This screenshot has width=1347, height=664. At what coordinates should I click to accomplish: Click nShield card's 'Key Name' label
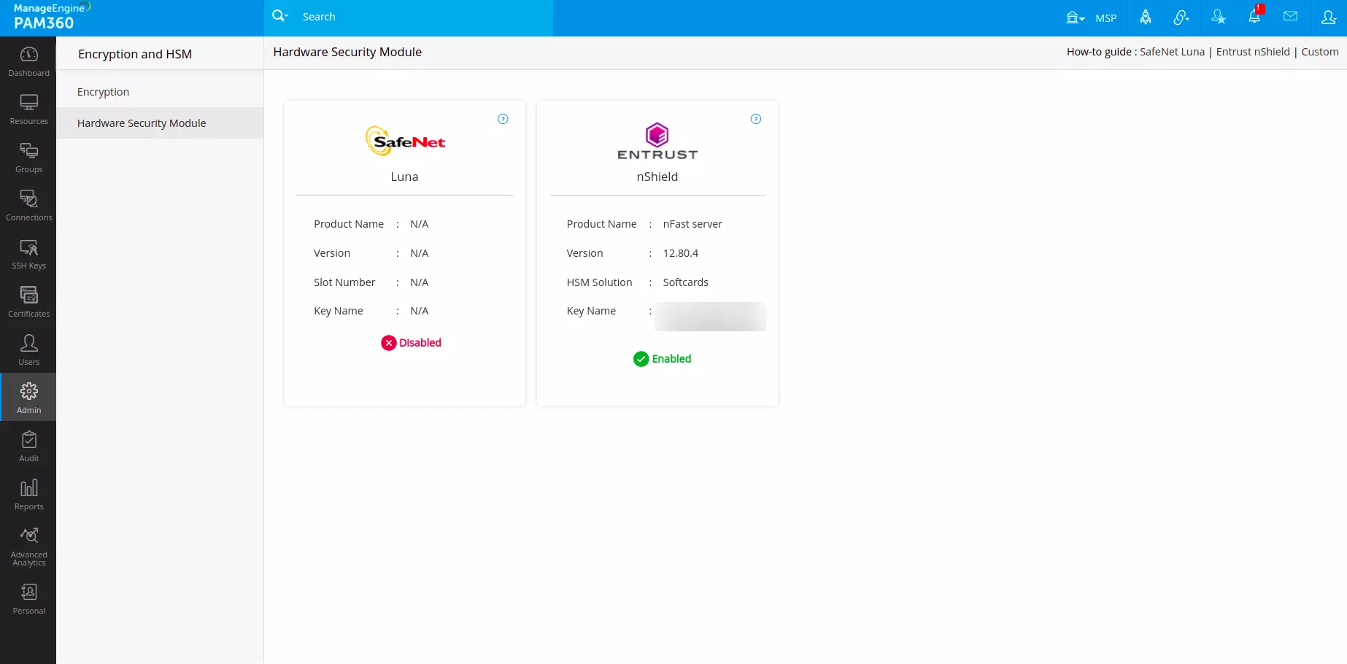point(591,311)
